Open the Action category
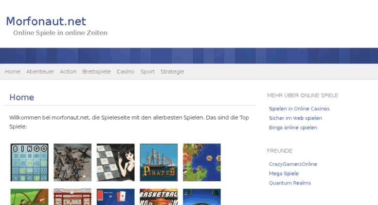This screenshot has height=205, width=378. point(68,72)
